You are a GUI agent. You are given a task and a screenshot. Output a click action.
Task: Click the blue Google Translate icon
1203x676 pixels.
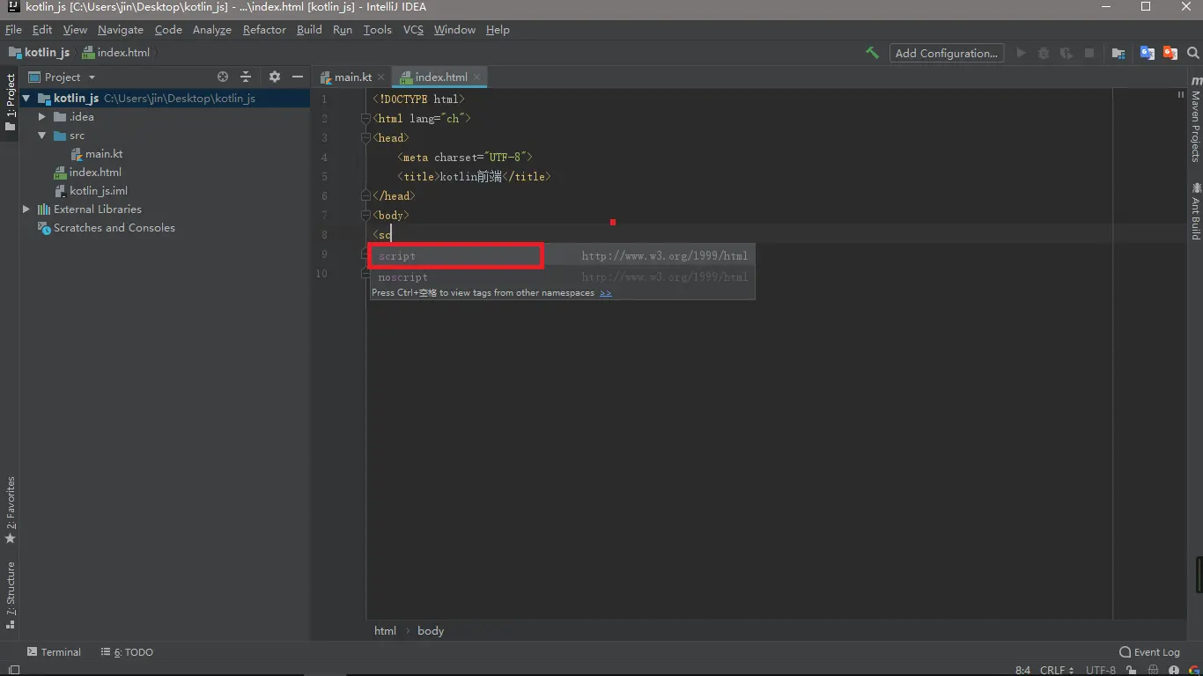(x=1147, y=53)
